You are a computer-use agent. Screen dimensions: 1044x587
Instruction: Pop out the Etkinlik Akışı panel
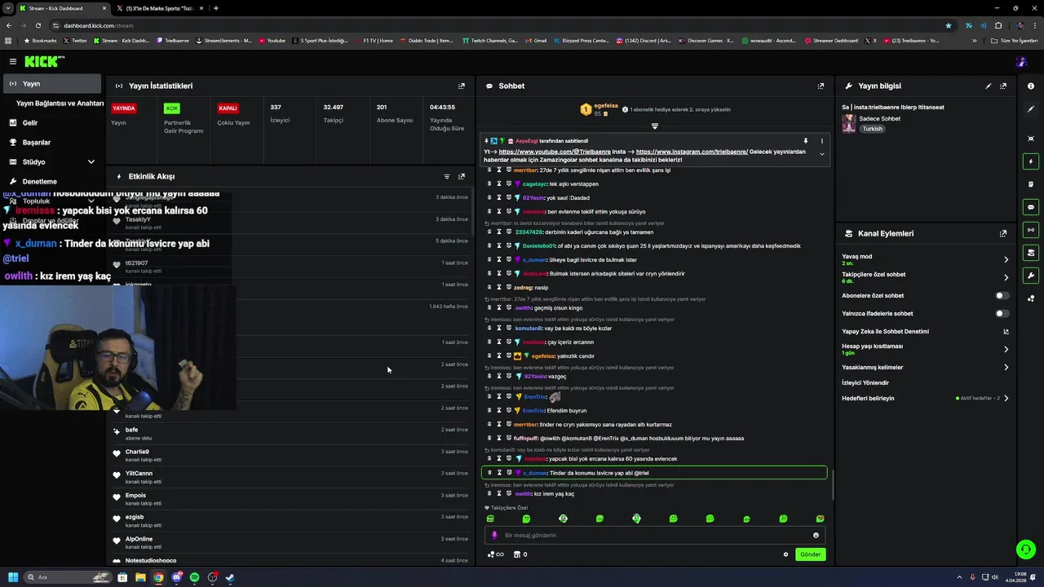462,176
